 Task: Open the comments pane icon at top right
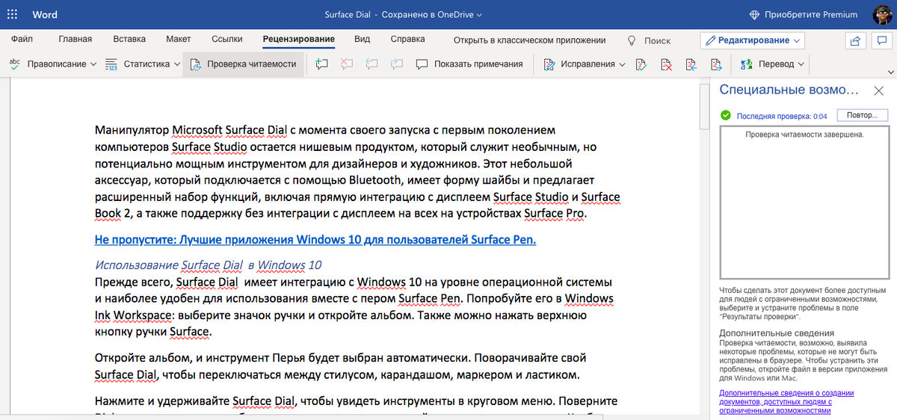881,40
